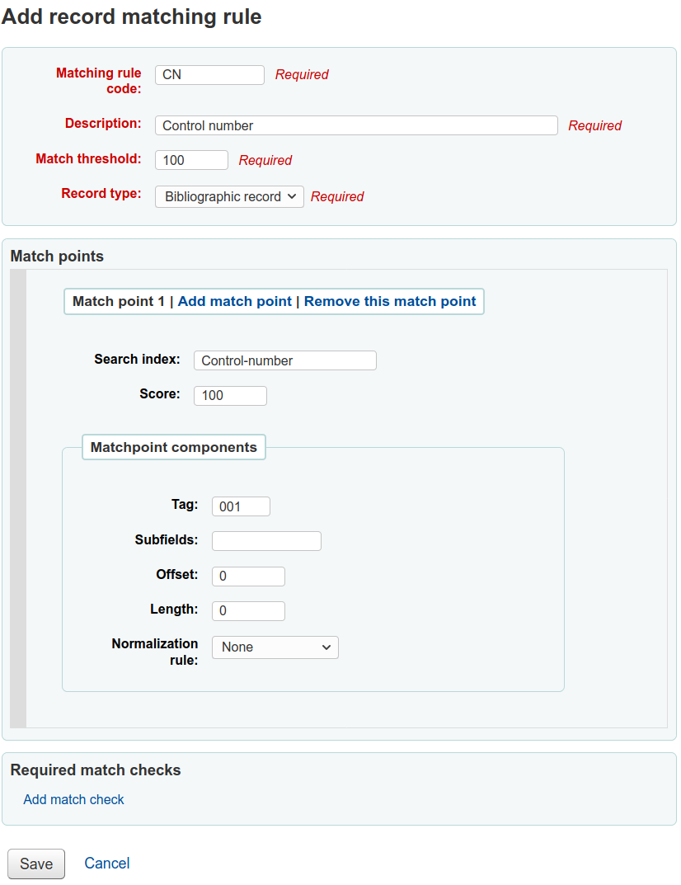Click the 'Search index:' label
Image resolution: width=681 pixels, height=885 pixels.
(x=137, y=360)
